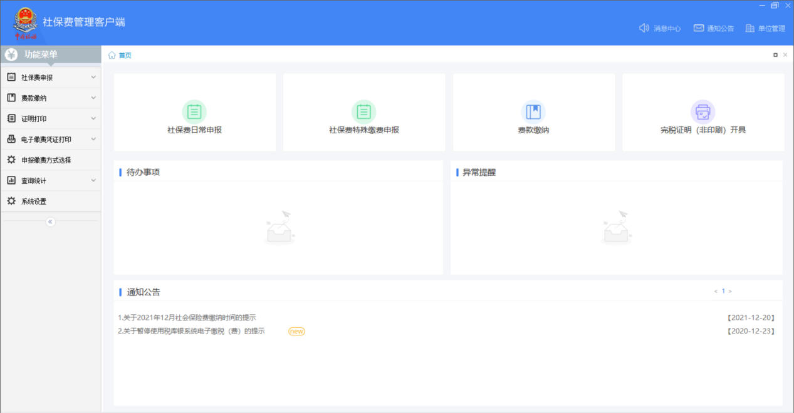This screenshot has height=413, width=794.
Task: Open notice about 暂停使用税库银系统电子缴税
Action: [191, 331]
